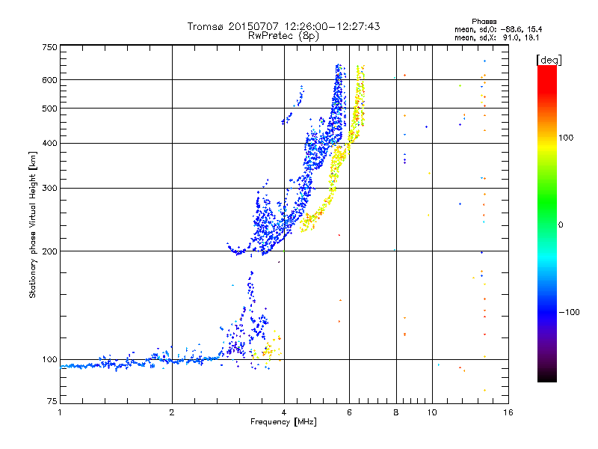Screen dimensions: 598x449
Task: Click the '[deg]' colorbar unit label
Action: [x=549, y=60]
